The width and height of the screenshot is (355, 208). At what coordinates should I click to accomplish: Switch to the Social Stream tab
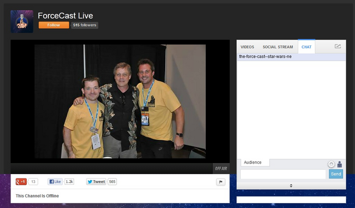(278, 47)
